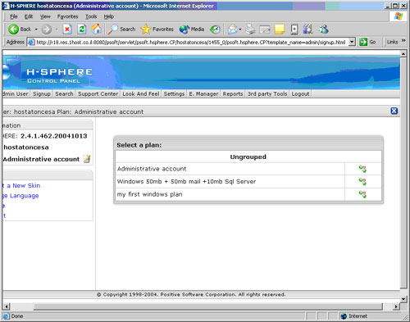The height and width of the screenshot is (322, 410).
Task: Expand the Links toolbar chevron
Action: pyautogui.click(x=403, y=41)
